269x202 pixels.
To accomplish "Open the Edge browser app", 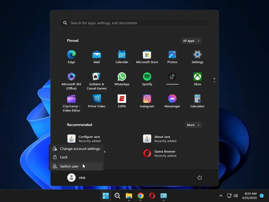I will click(71, 57).
